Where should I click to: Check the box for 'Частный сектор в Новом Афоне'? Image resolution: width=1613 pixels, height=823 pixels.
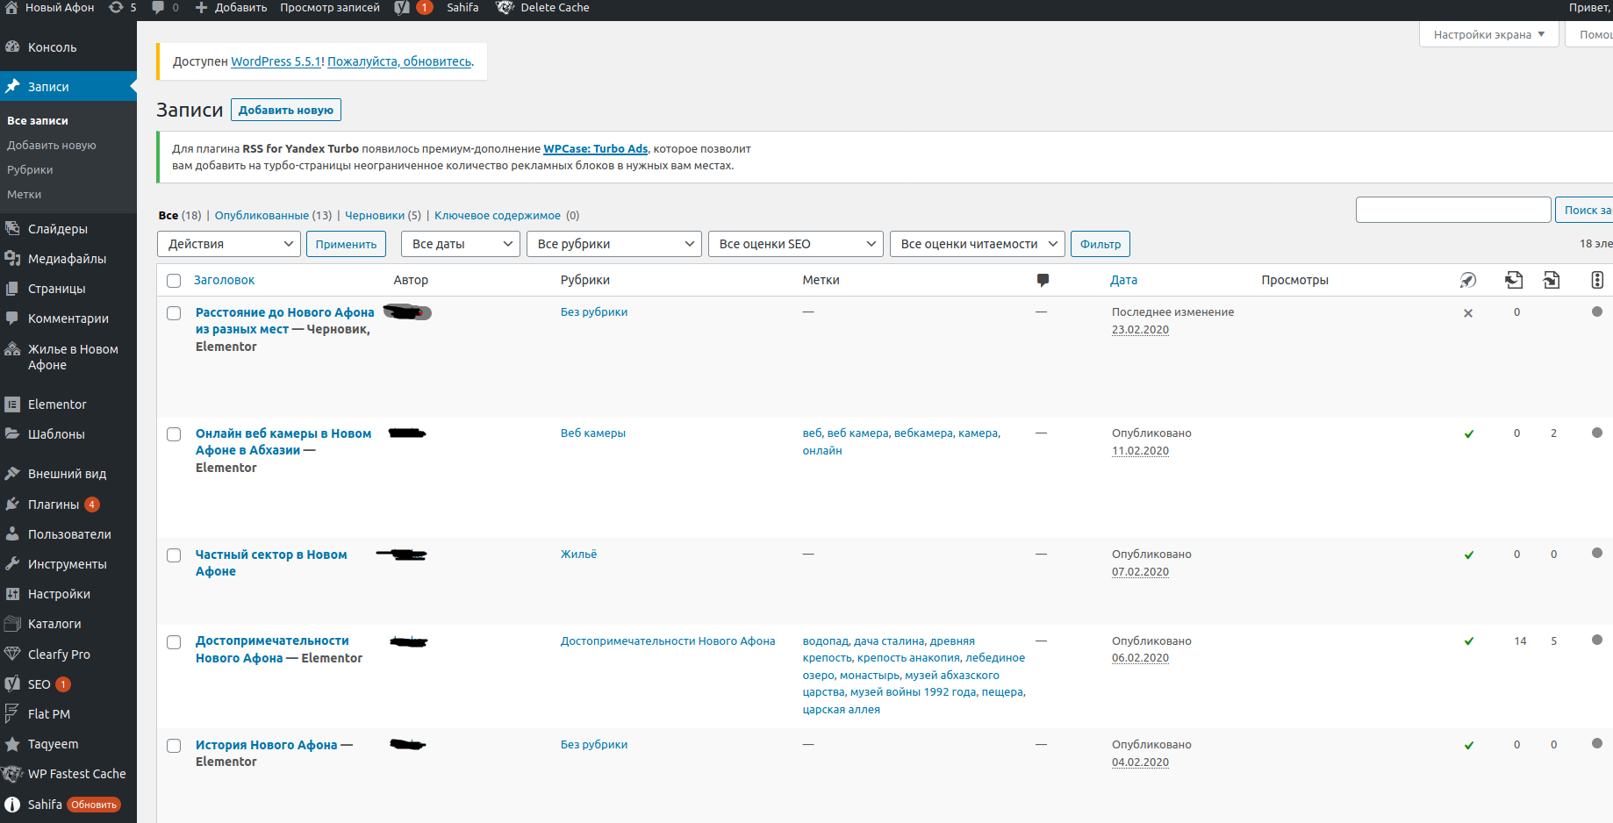click(174, 555)
